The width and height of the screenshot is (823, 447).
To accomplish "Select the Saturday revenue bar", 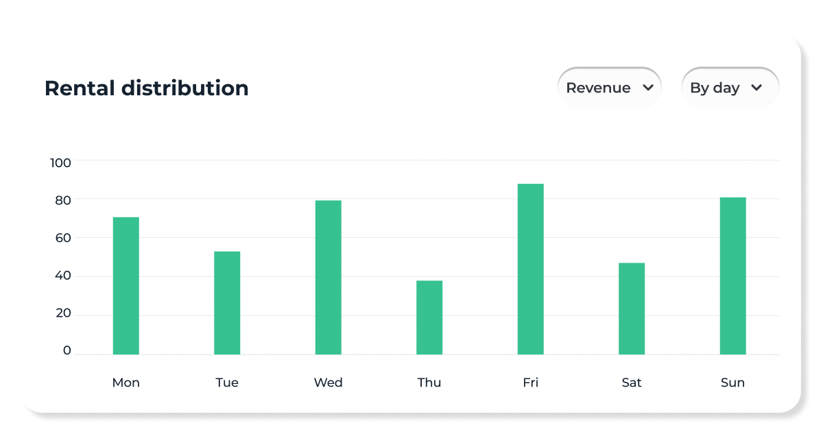I will pyautogui.click(x=632, y=307).
